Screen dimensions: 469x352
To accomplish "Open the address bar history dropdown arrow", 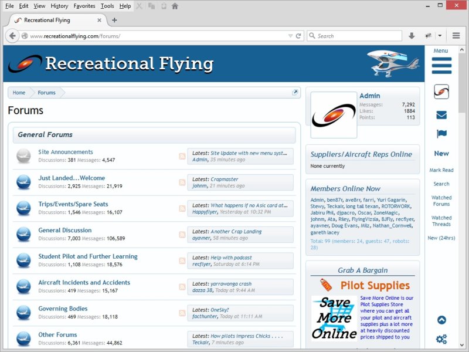I will [290, 36].
